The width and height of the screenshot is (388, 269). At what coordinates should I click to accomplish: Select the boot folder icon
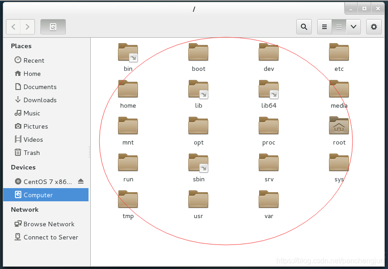coord(198,52)
